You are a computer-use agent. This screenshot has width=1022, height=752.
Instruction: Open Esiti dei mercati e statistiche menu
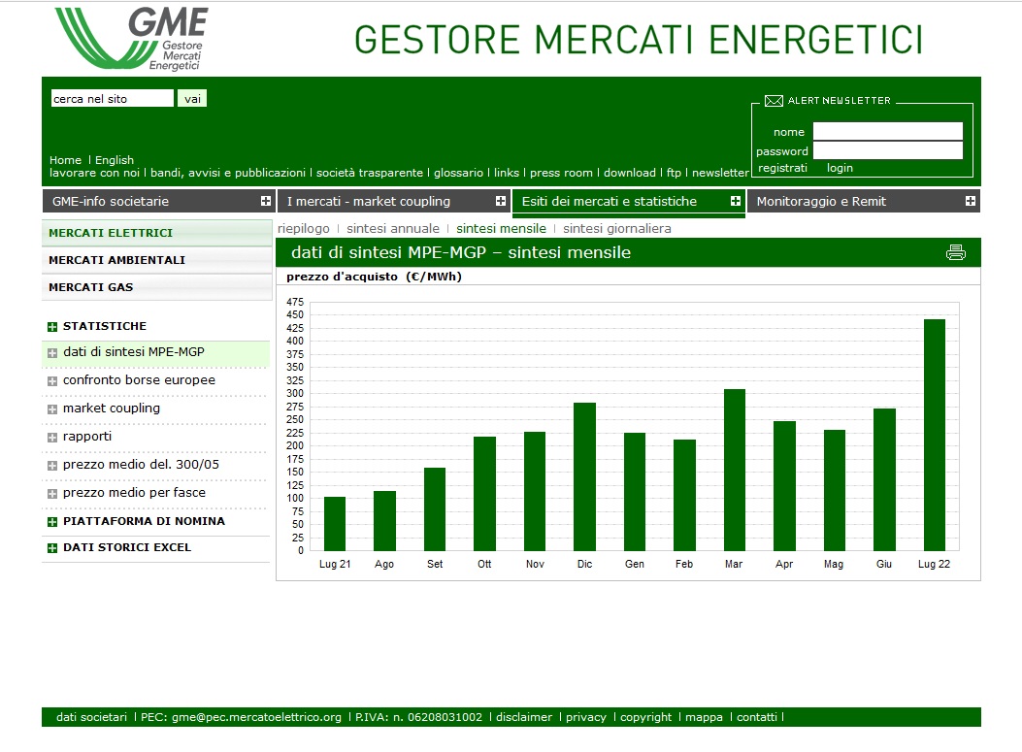pyautogui.click(x=628, y=202)
